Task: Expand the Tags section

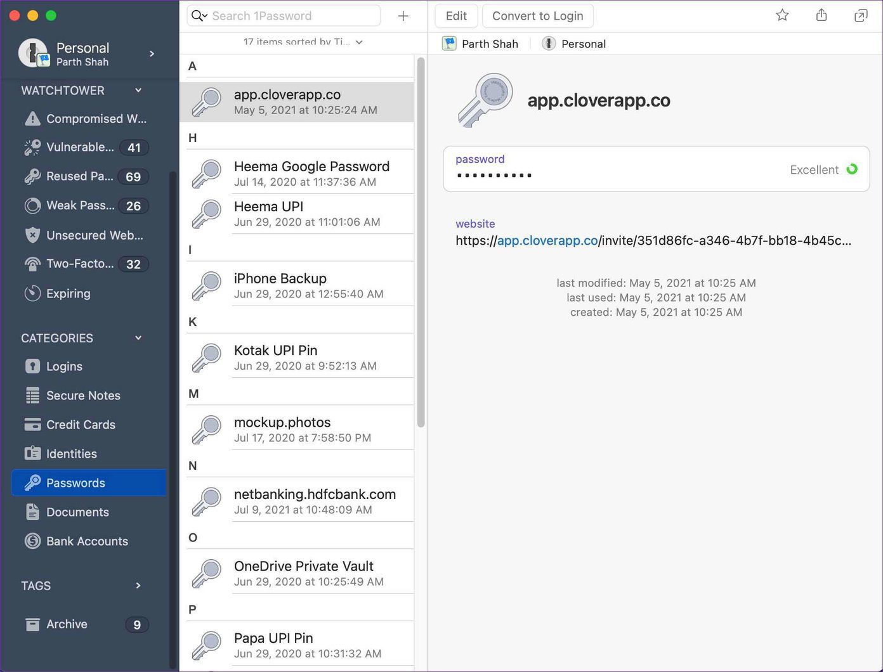Action: (x=138, y=586)
